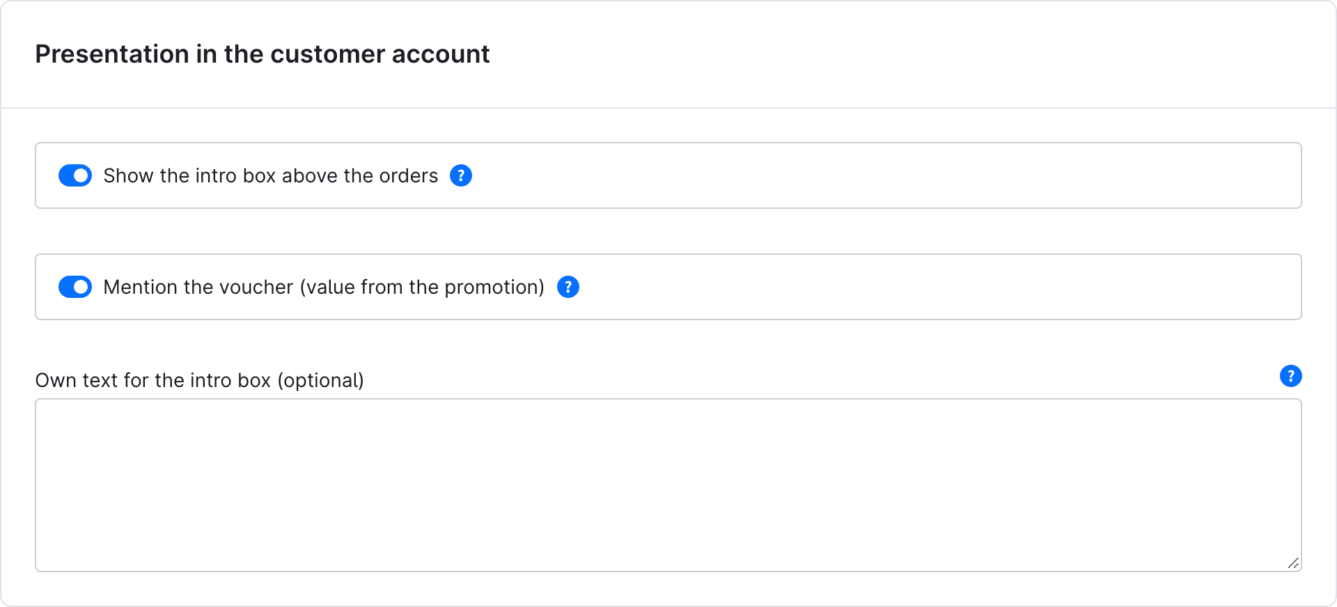The width and height of the screenshot is (1337, 607).
Task: Place cursor in optional intro text field
Action: 668,485
